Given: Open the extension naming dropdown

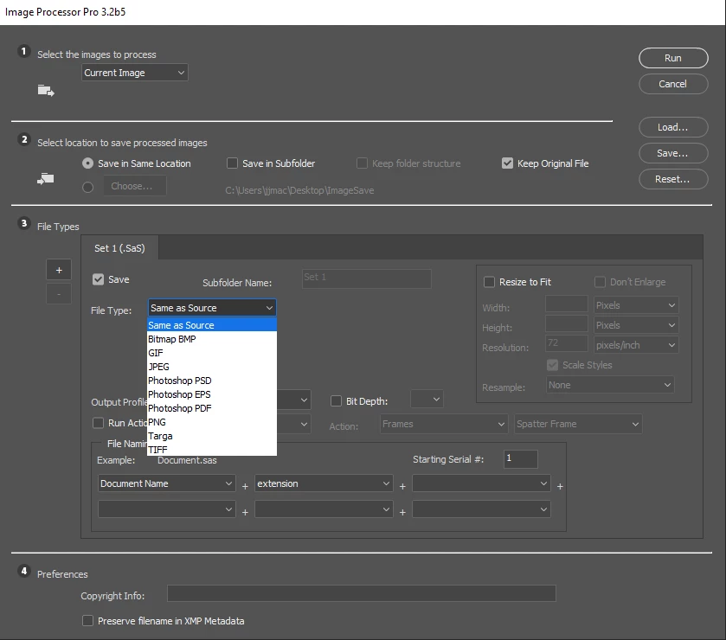Looking at the screenshot, I should tap(324, 483).
